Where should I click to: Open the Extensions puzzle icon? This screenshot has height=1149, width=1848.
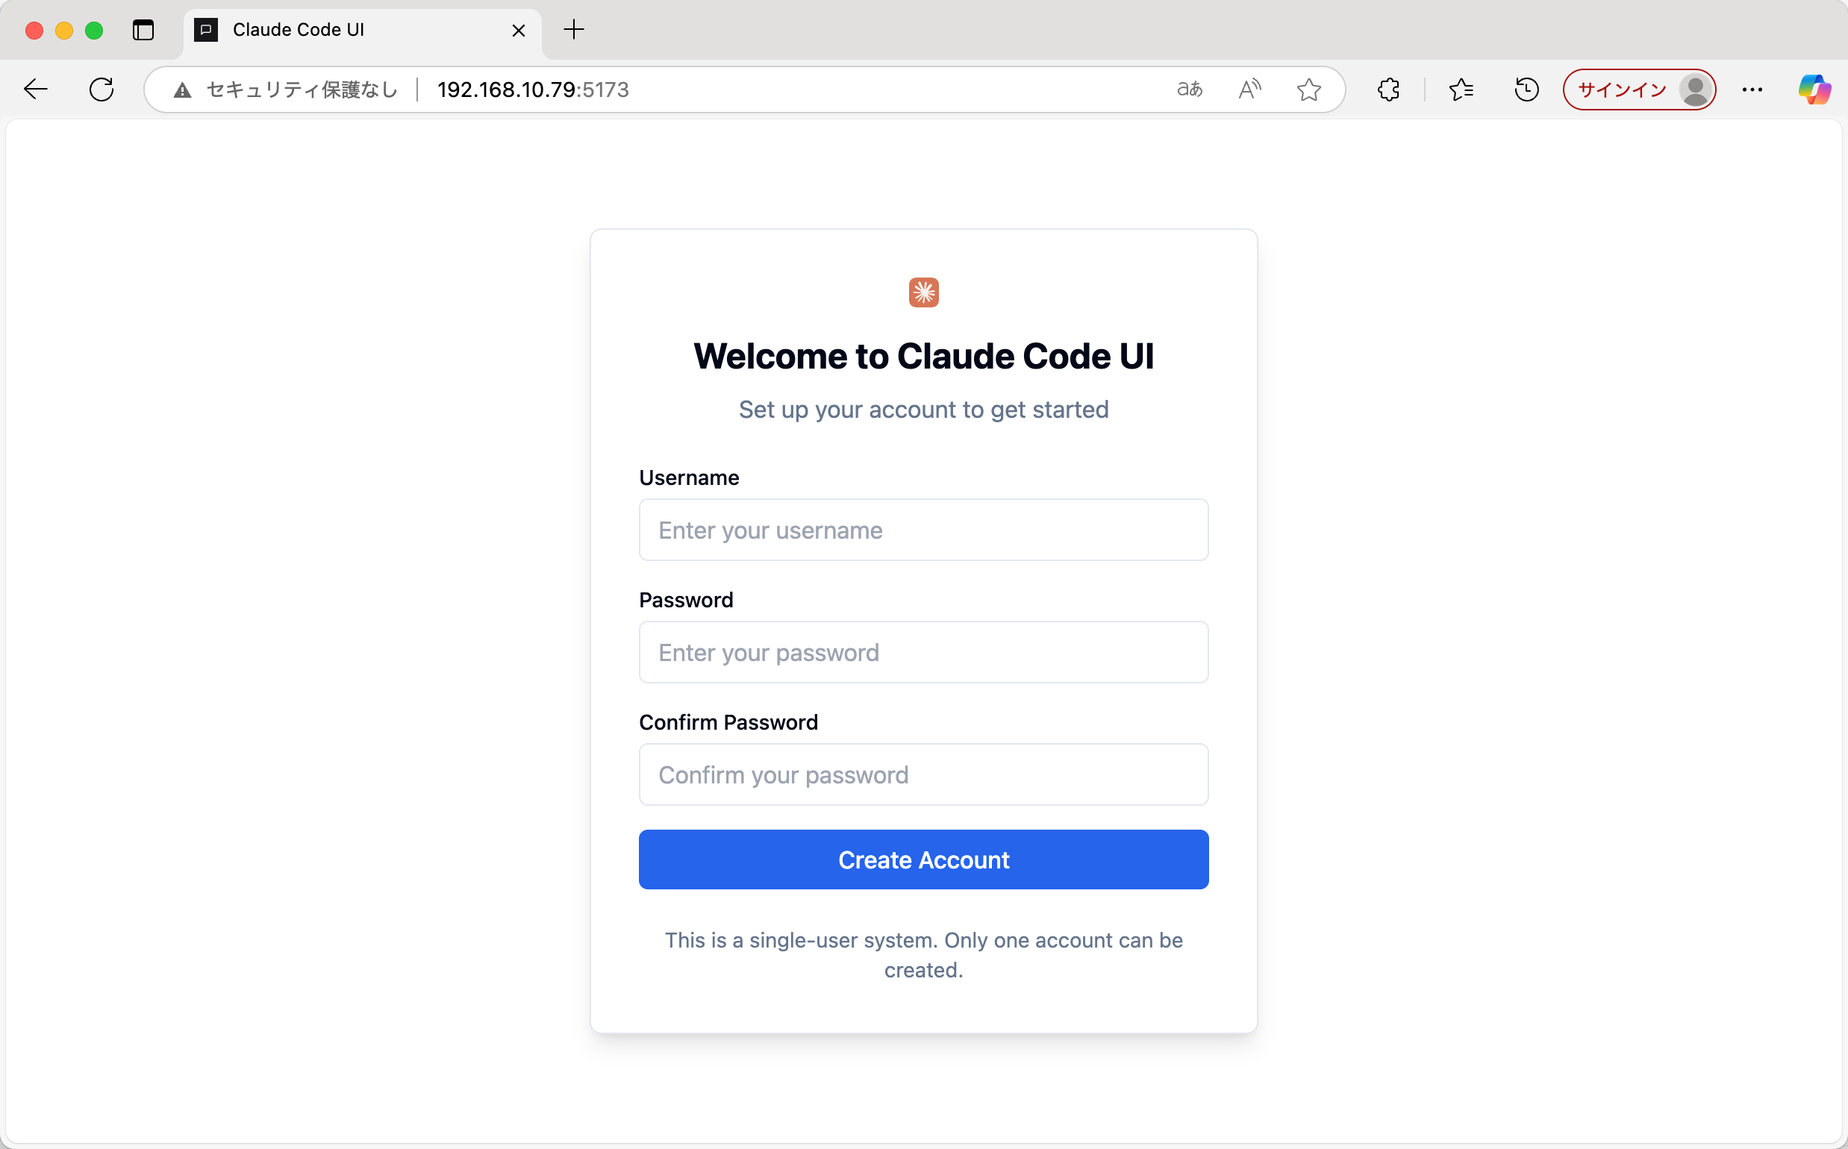tap(1388, 90)
